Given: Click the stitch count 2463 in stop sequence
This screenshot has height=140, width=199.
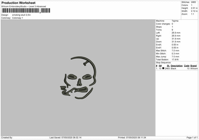Looking at the screenshot, I should [x=167, y=68].
